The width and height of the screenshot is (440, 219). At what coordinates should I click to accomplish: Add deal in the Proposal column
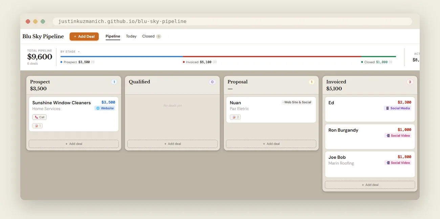(x=271, y=144)
